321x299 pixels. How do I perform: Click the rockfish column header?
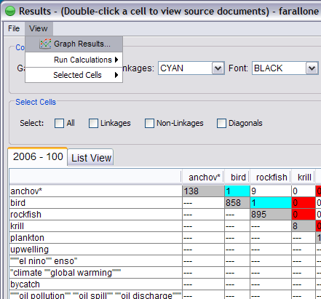[x=271, y=178]
